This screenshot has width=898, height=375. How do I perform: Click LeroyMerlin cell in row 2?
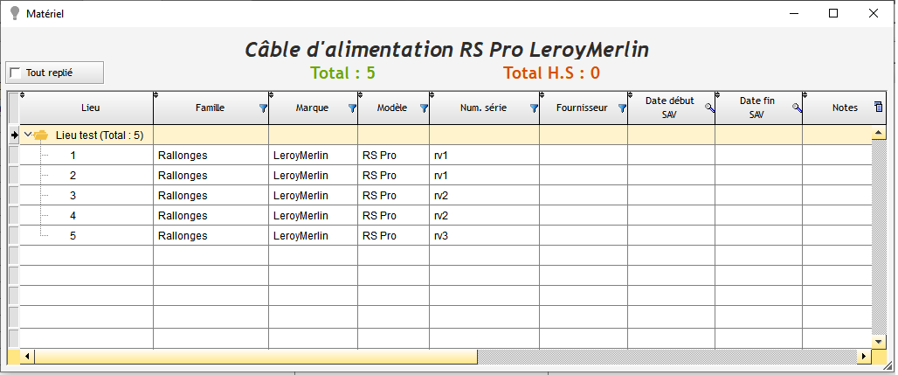pos(314,176)
